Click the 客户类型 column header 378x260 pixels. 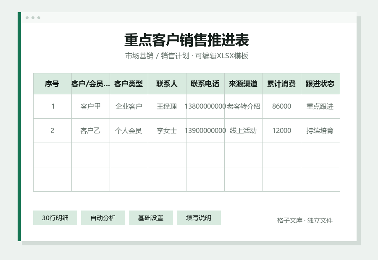pos(129,84)
